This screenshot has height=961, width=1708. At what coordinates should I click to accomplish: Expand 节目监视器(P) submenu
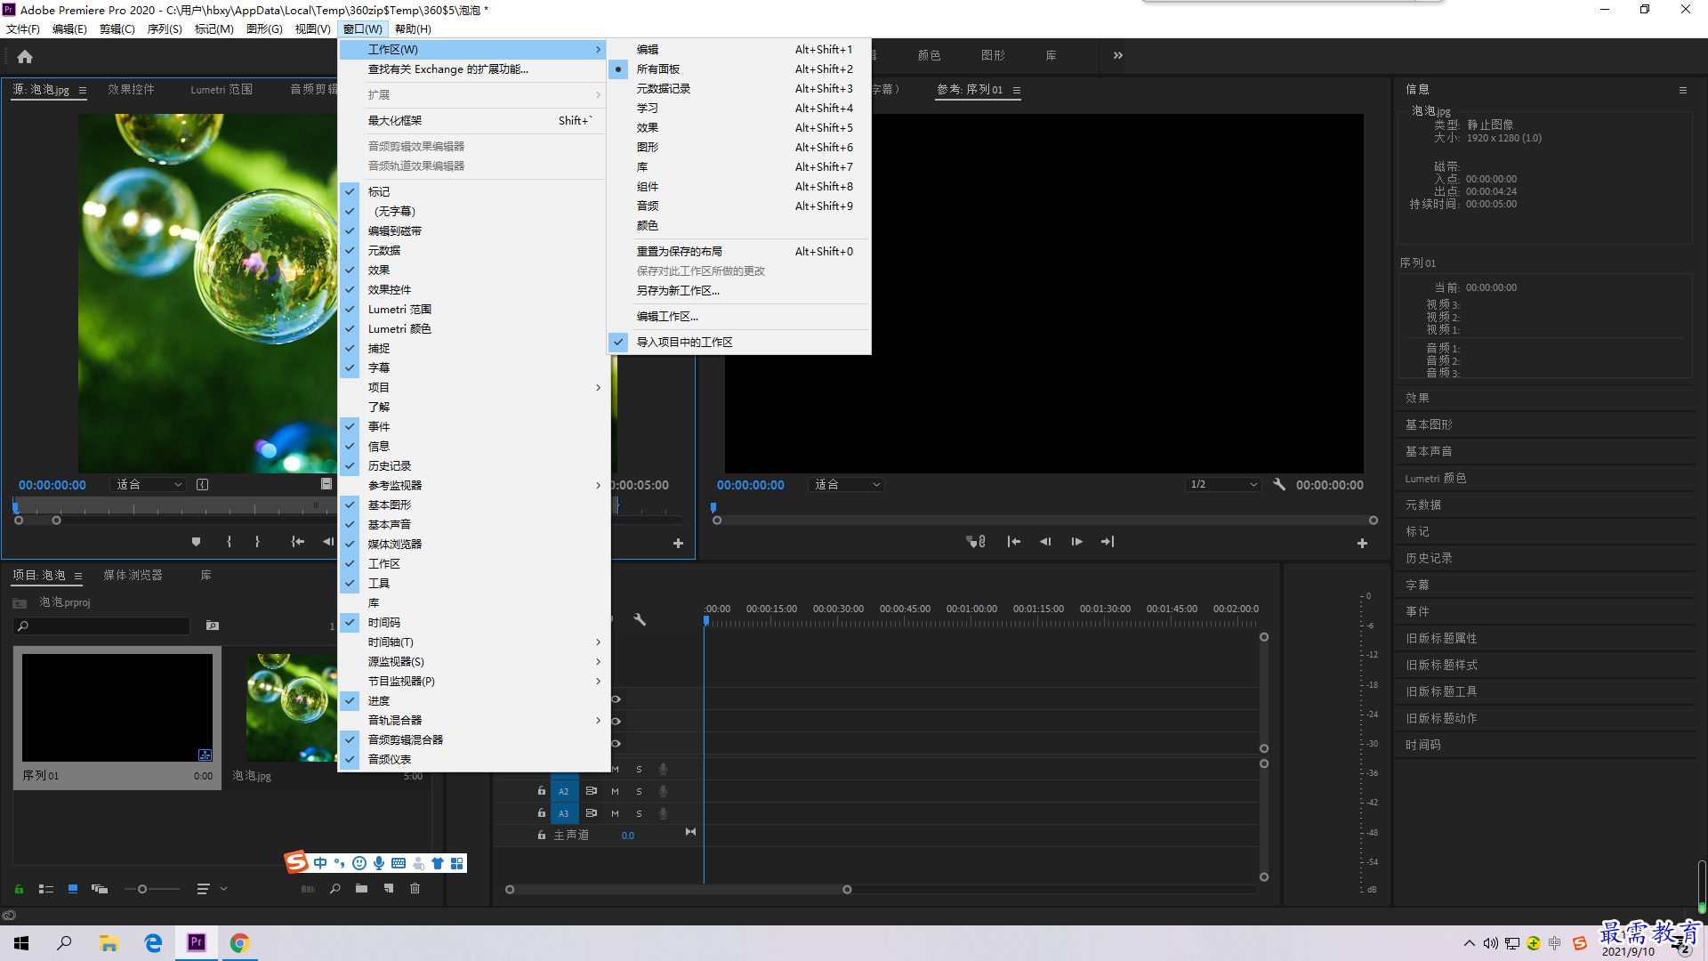pos(474,682)
